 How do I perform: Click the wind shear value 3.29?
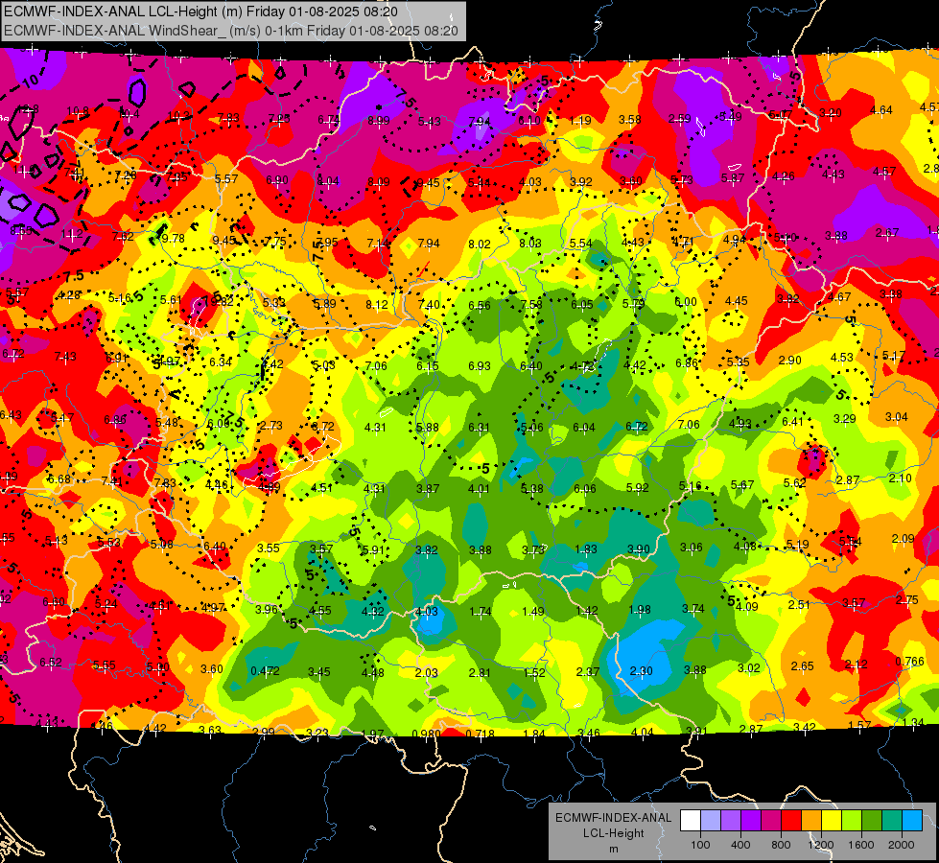pyautogui.click(x=844, y=418)
